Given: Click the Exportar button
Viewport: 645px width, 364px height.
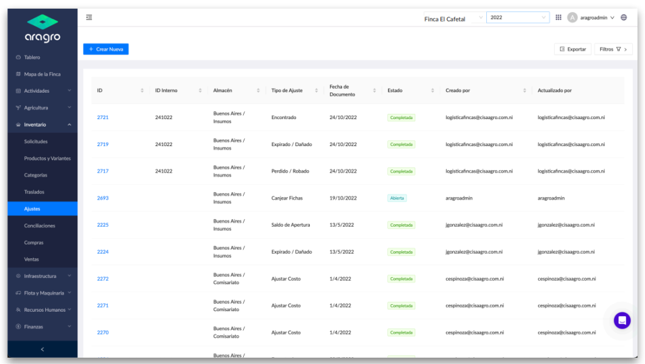Looking at the screenshot, I should (x=573, y=49).
